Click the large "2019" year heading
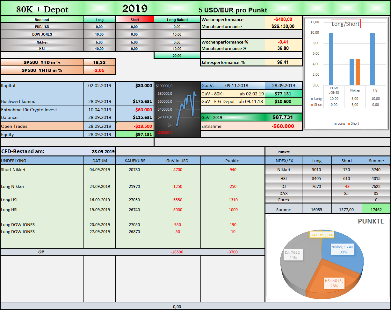Screen dimensions: 391x310 point(135,9)
